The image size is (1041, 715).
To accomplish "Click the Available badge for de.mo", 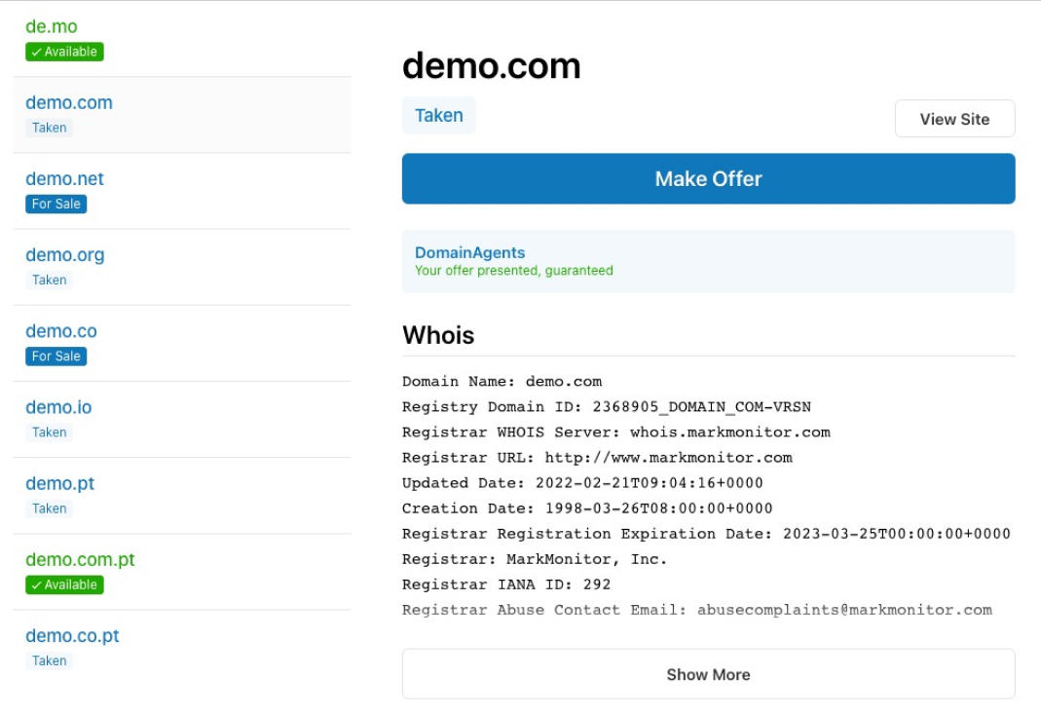I will 62,51.
